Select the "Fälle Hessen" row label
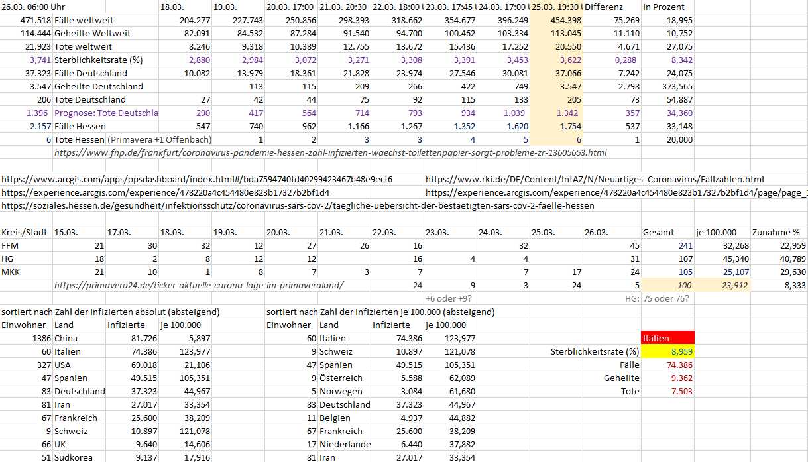Image resolution: width=808 pixels, height=462 pixels. coord(80,126)
